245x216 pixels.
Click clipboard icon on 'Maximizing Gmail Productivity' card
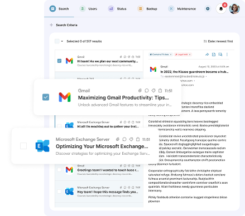coord(160,91)
